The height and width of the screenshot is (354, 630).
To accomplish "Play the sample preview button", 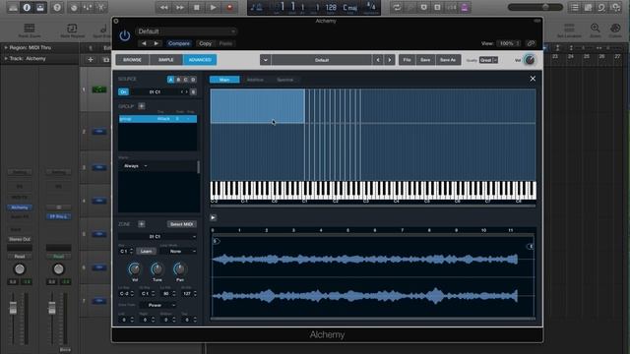I will click(x=214, y=217).
